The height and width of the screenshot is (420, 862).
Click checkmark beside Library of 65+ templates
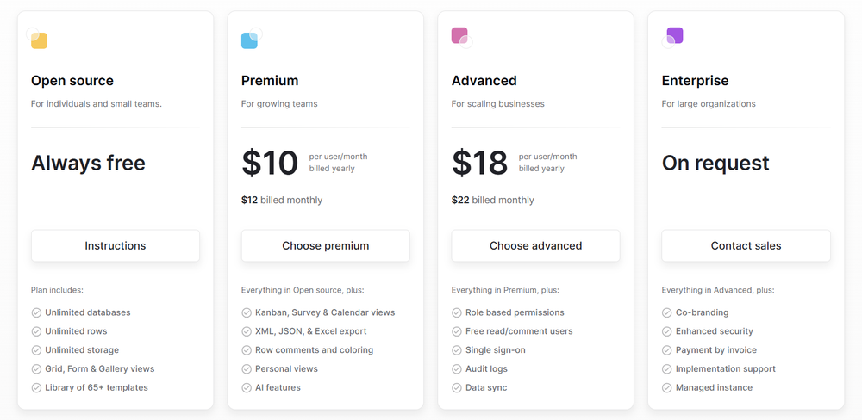tap(36, 387)
